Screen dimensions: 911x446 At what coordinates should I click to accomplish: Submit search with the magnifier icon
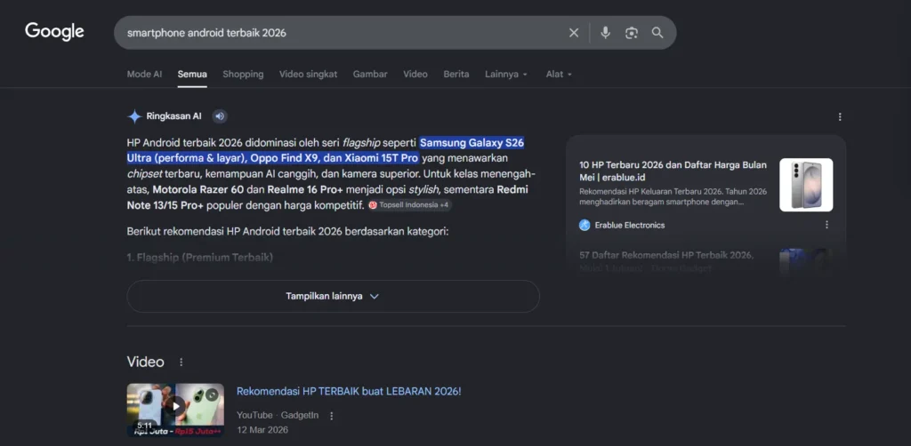[x=657, y=33]
